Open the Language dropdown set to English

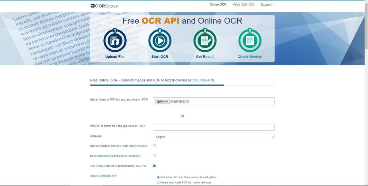(214, 137)
